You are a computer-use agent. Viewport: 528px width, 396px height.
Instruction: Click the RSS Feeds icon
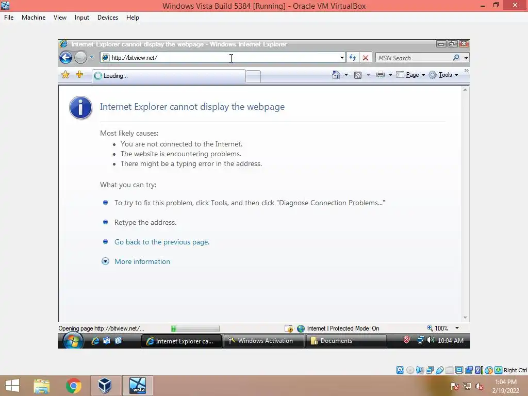click(358, 75)
